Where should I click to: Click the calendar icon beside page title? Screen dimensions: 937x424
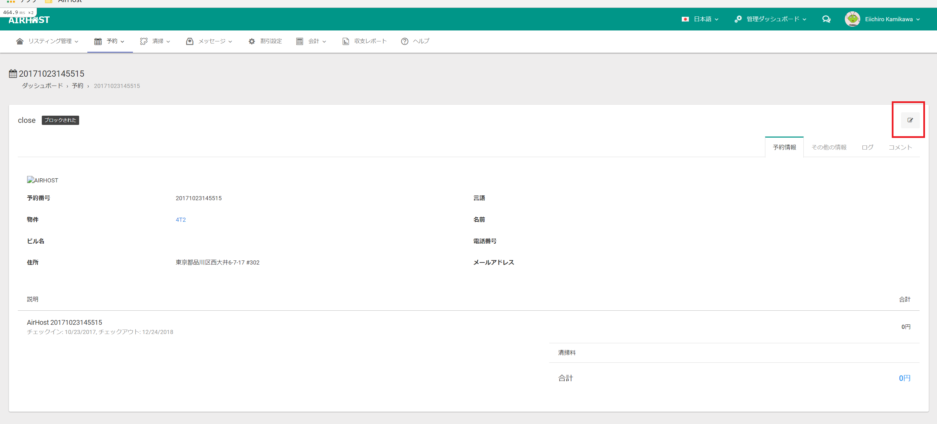pos(13,74)
